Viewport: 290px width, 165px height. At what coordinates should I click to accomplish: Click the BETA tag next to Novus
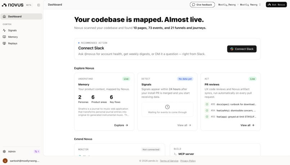[x=29, y=5]
